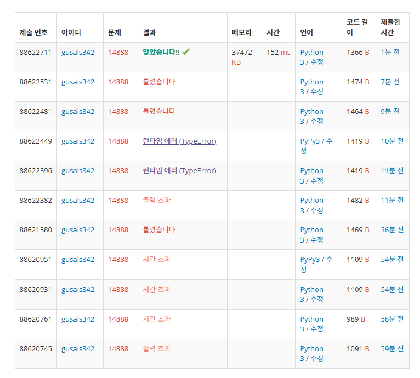The width and height of the screenshot is (420, 378).
Task: Click the 9분 전 timestamp
Action: click(390, 111)
